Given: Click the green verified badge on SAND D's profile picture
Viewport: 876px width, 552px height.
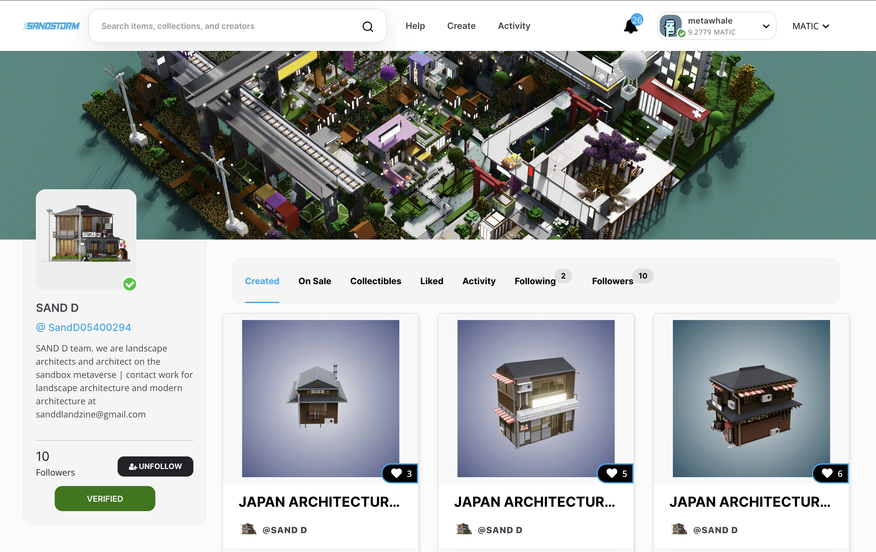Looking at the screenshot, I should coord(130,284).
